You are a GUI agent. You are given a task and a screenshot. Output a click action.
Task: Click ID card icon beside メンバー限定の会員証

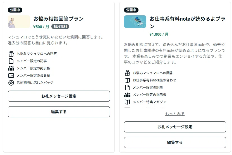pos(11,76)
